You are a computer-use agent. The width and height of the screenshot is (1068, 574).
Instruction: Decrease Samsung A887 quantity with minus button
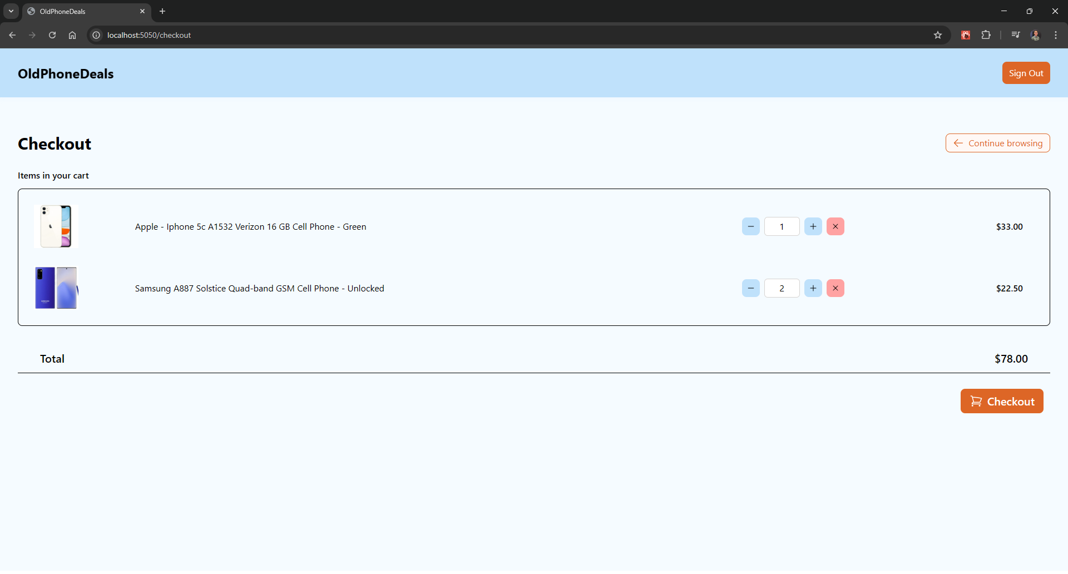[x=750, y=288]
